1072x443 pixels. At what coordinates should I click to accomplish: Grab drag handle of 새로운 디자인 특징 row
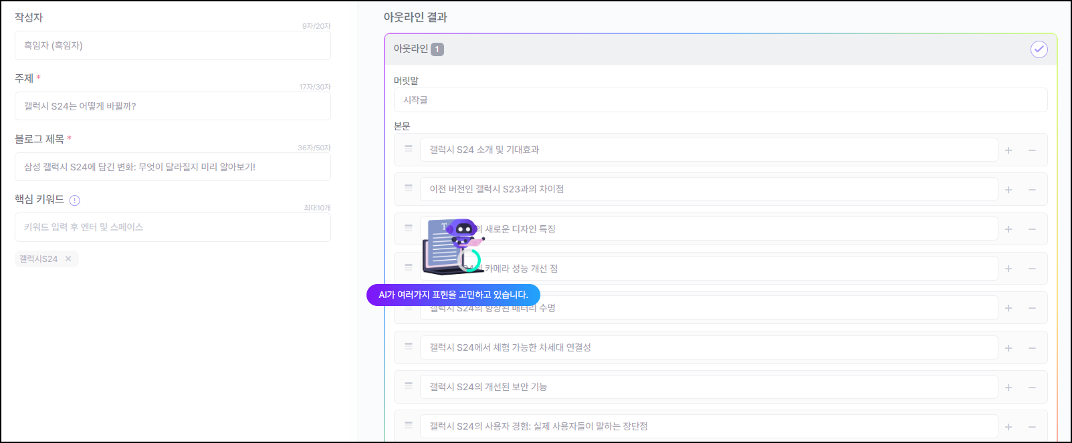408,227
